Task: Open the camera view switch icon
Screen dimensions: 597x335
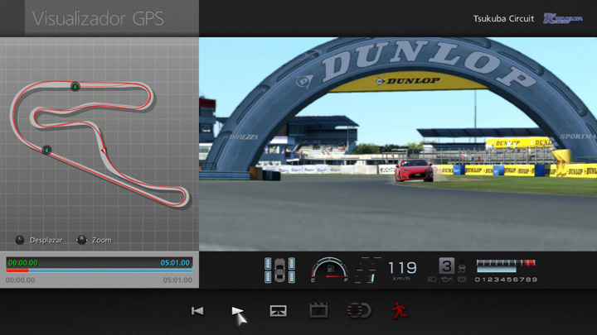Action: pyautogui.click(x=279, y=311)
